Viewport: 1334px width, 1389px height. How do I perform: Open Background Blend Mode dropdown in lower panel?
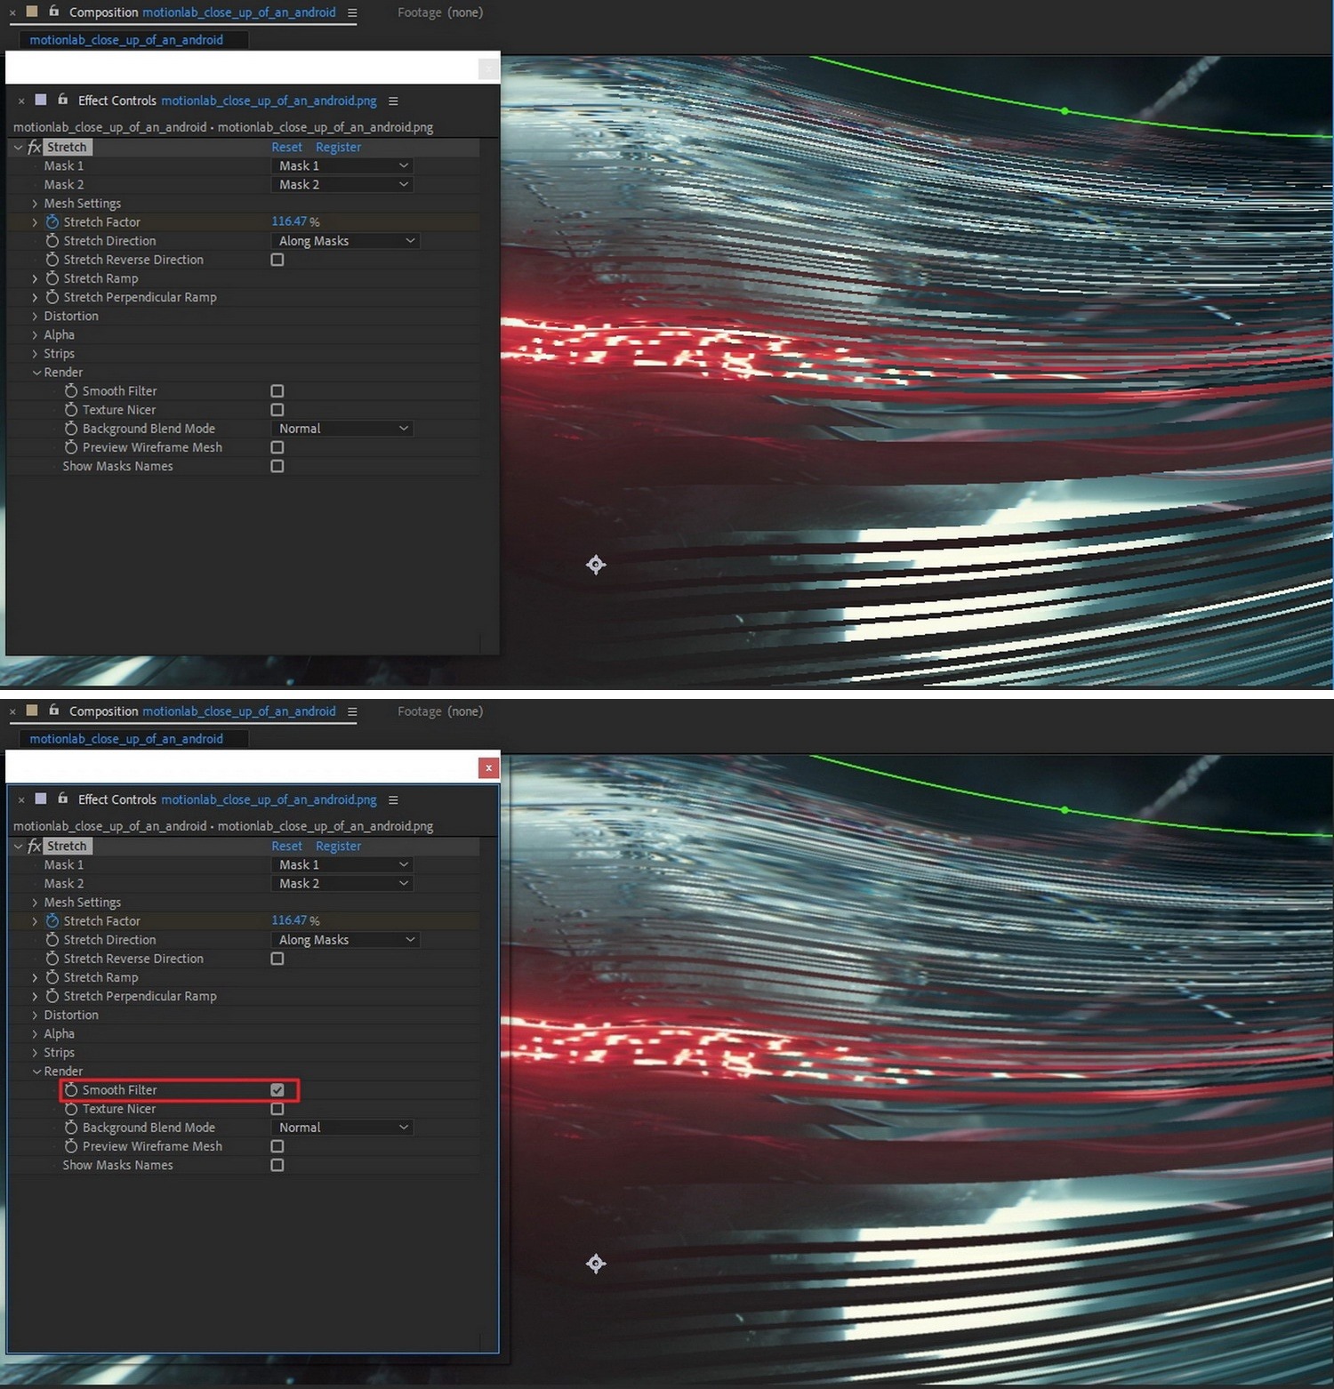(x=342, y=1128)
